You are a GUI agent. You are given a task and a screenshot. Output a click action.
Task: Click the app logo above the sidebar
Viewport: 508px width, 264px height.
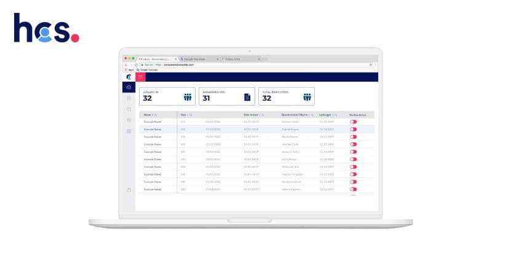tap(129, 77)
